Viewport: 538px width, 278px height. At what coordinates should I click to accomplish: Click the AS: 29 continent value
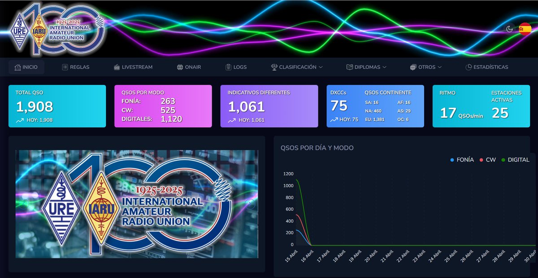(x=404, y=111)
